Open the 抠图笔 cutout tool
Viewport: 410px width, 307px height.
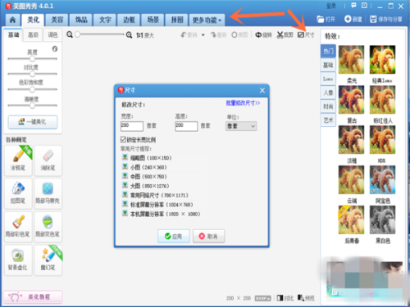19,194
